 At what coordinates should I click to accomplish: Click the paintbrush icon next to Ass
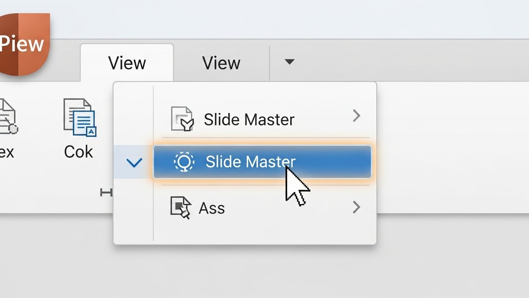click(181, 208)
